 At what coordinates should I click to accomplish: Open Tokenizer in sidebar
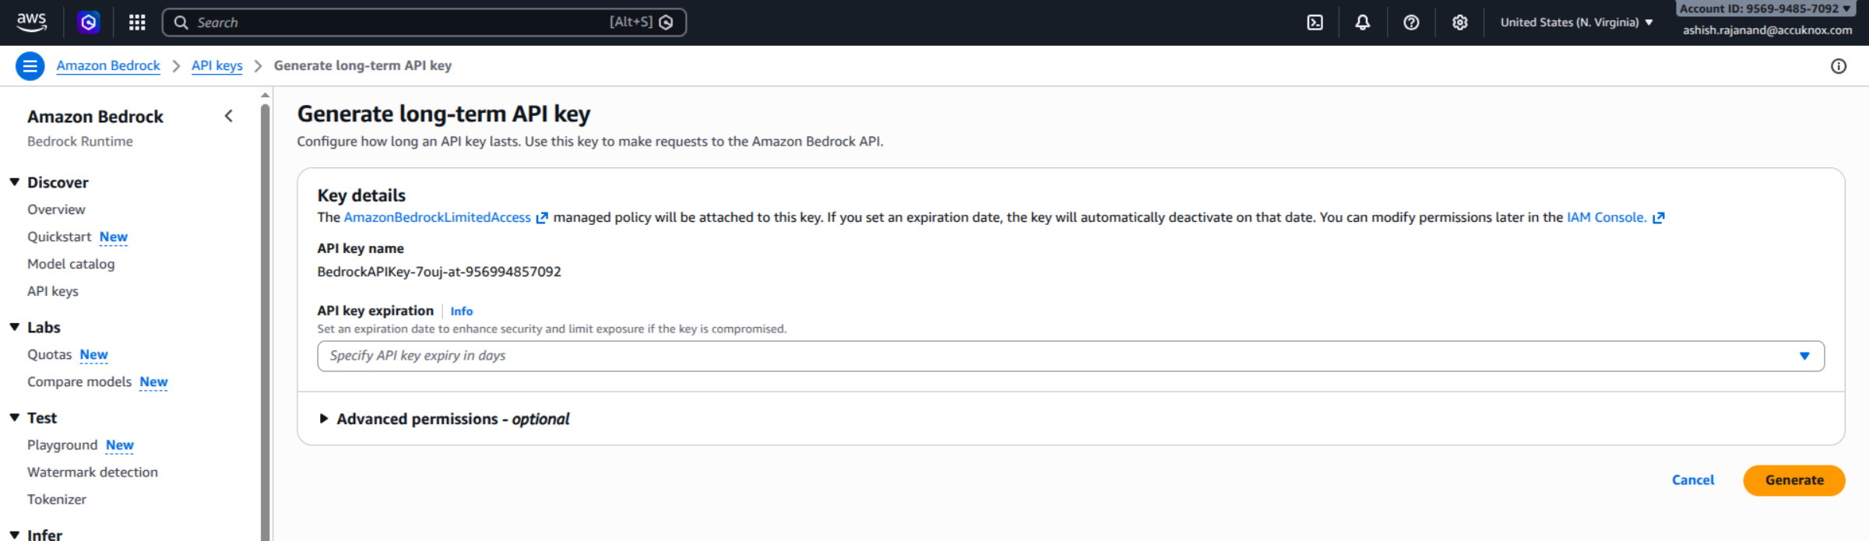tap(57, 500)
